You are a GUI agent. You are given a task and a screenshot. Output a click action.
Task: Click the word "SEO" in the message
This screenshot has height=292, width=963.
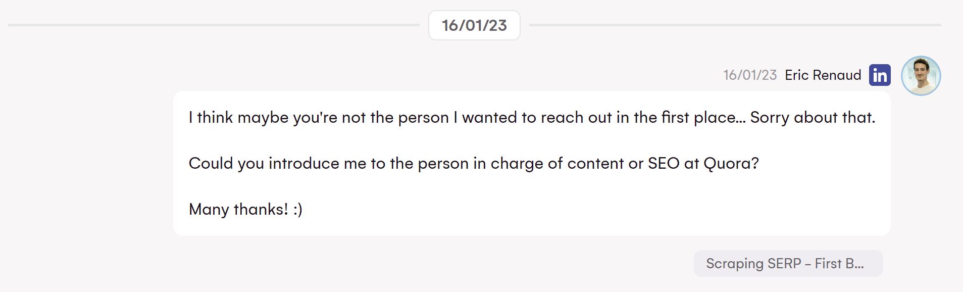click(664, 164)
